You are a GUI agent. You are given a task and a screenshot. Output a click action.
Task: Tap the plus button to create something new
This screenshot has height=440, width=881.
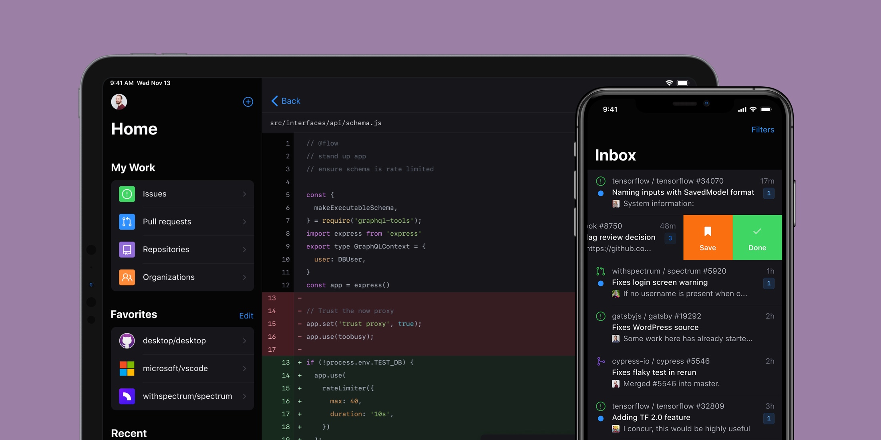click(x=248, y=102)
